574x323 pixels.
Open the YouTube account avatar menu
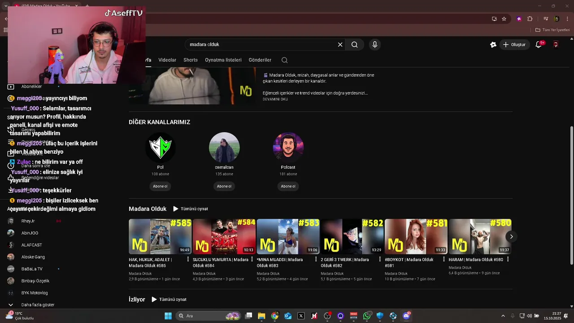tap(556, 44)
